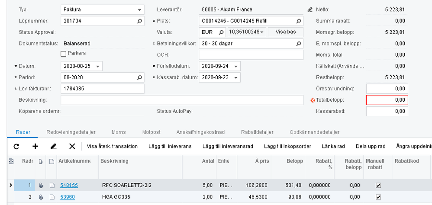Click the pencil edit row icon

pos(54,146)
